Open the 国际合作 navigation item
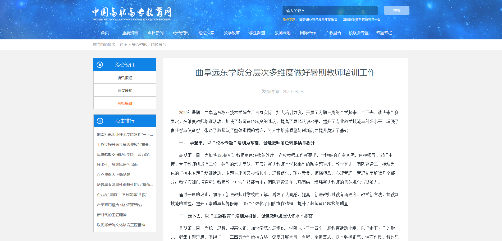Viewport: 502px width, 241px height. click(x=308, y=33)
